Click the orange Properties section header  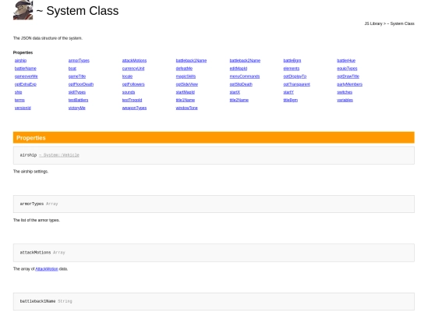click(x=214, y=137)
